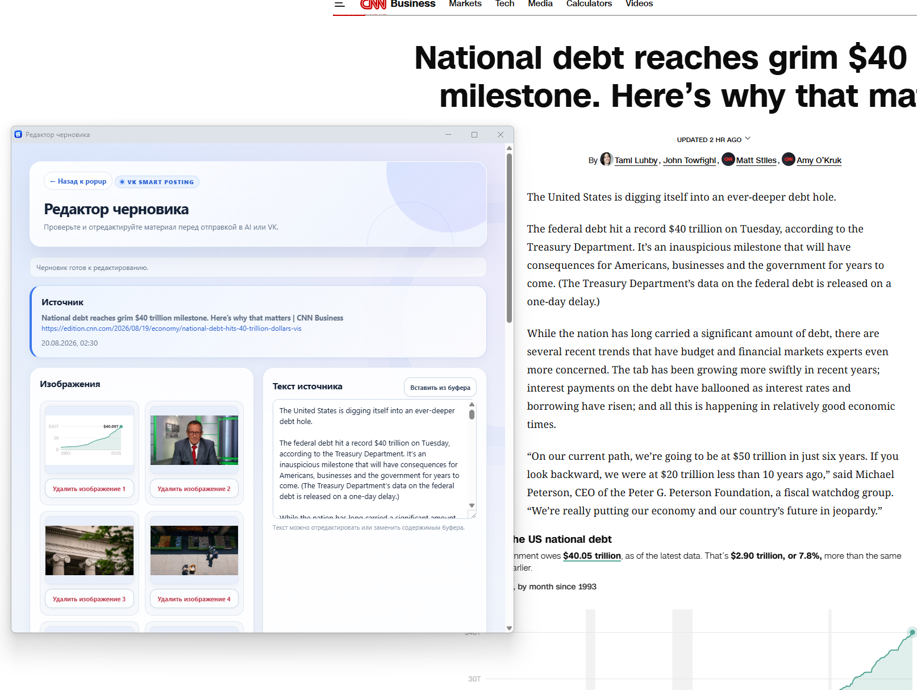Click the subtitle 'Проверьте и отредактируйте материал'
Screen dimensions: 917x690
pyautogui.click(x=161, y=227)
